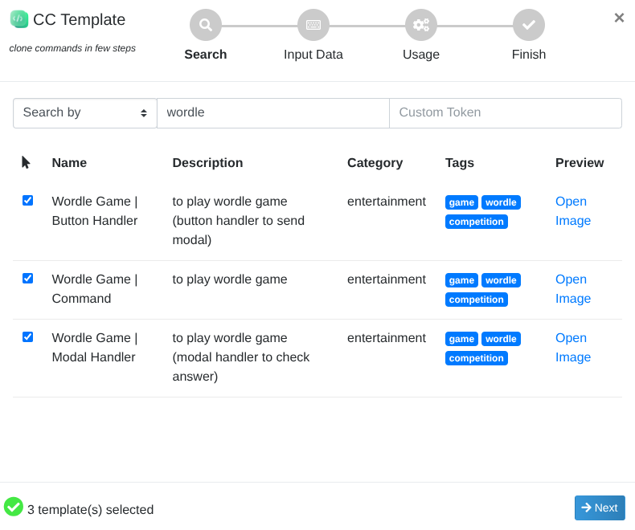Select the Usage step label

pyautogui.click(x=421, y=55)
